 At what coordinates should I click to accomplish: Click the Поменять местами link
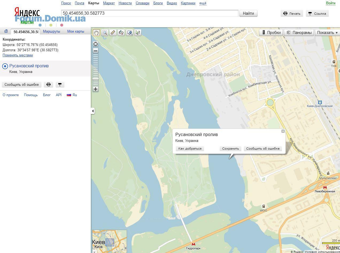[18, 55]
